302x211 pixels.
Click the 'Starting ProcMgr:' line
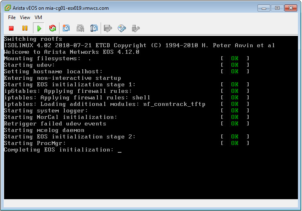(x=35, y=143)
